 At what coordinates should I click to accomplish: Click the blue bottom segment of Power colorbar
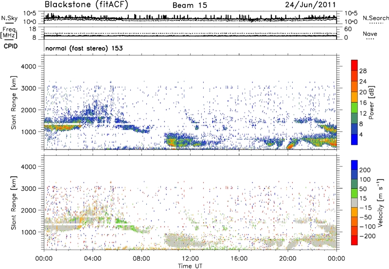coord(354,139)
